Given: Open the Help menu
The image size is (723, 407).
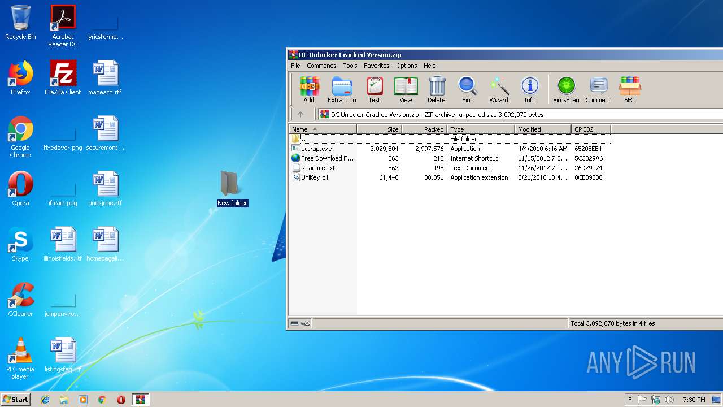Looking at the screenshot, I should click(x=430, y=66).
